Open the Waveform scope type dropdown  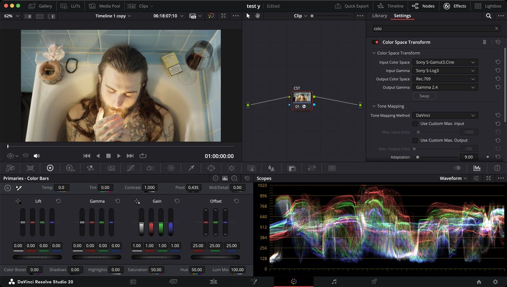(x=453, y=179)
